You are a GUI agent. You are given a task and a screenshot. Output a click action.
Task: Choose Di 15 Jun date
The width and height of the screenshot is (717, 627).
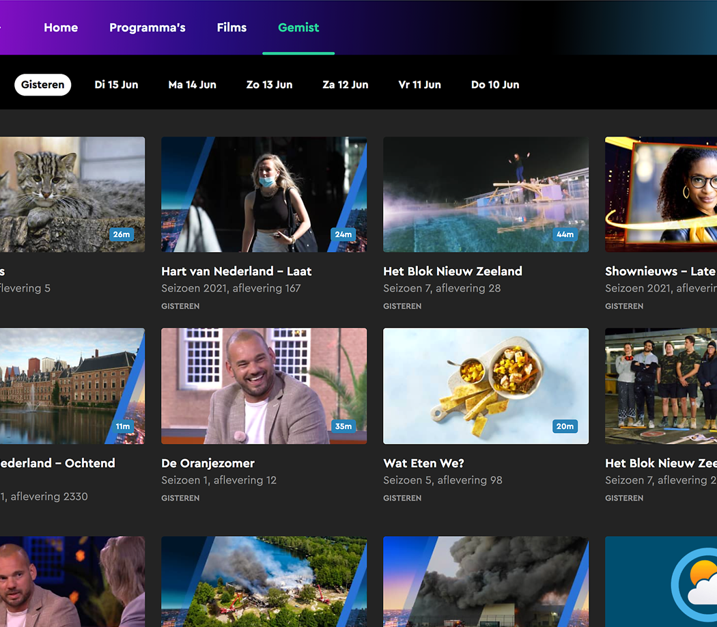click(116, 85)
